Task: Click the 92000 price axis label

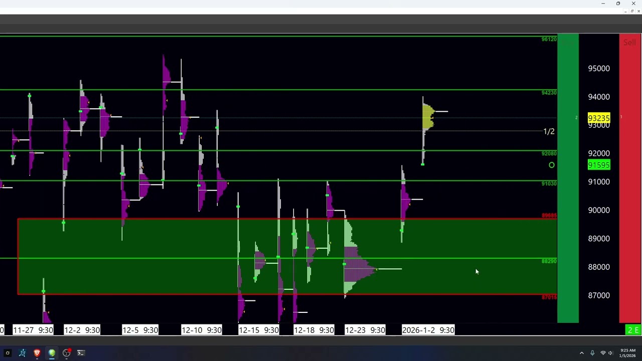Action: pyautogui.click(x=599, y=153)
